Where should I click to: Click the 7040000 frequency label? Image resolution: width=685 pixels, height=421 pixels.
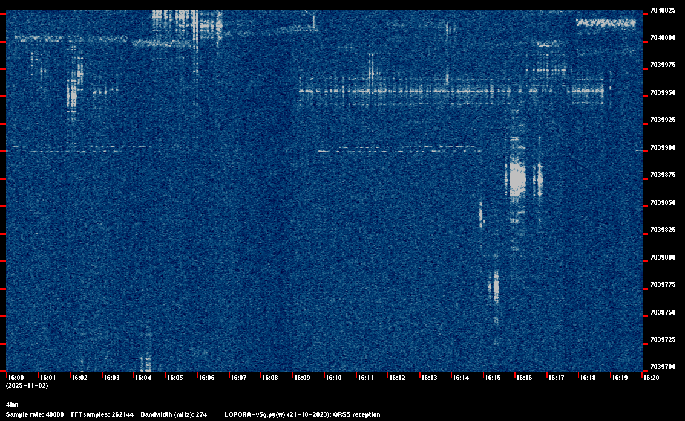663,38
